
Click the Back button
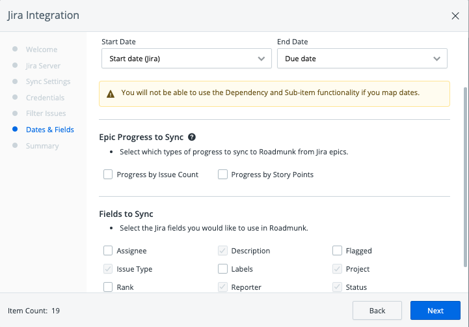(x=377, y=311)
